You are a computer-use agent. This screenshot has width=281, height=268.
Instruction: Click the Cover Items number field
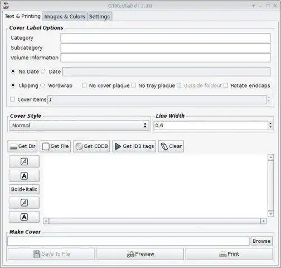point(157,99)
